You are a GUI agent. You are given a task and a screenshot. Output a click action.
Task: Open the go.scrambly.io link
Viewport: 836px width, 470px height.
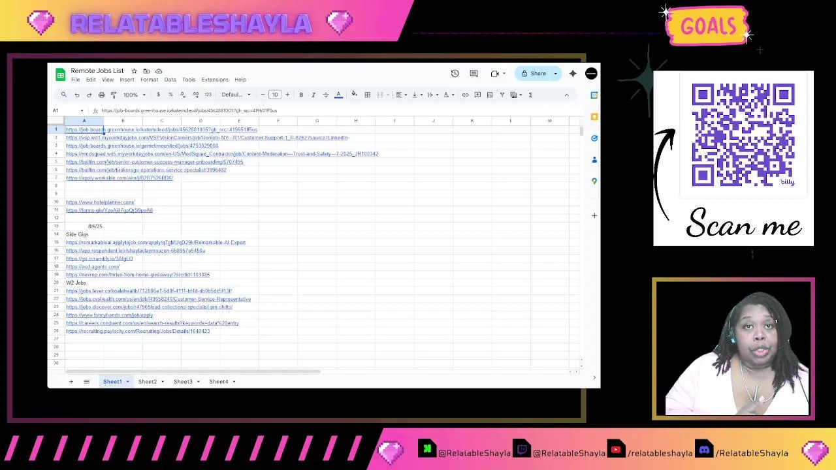click(x=99, y=258)
